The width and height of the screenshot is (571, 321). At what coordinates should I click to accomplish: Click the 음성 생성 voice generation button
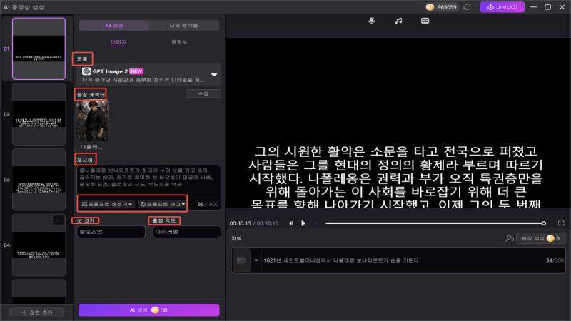[x=540, y=238]
